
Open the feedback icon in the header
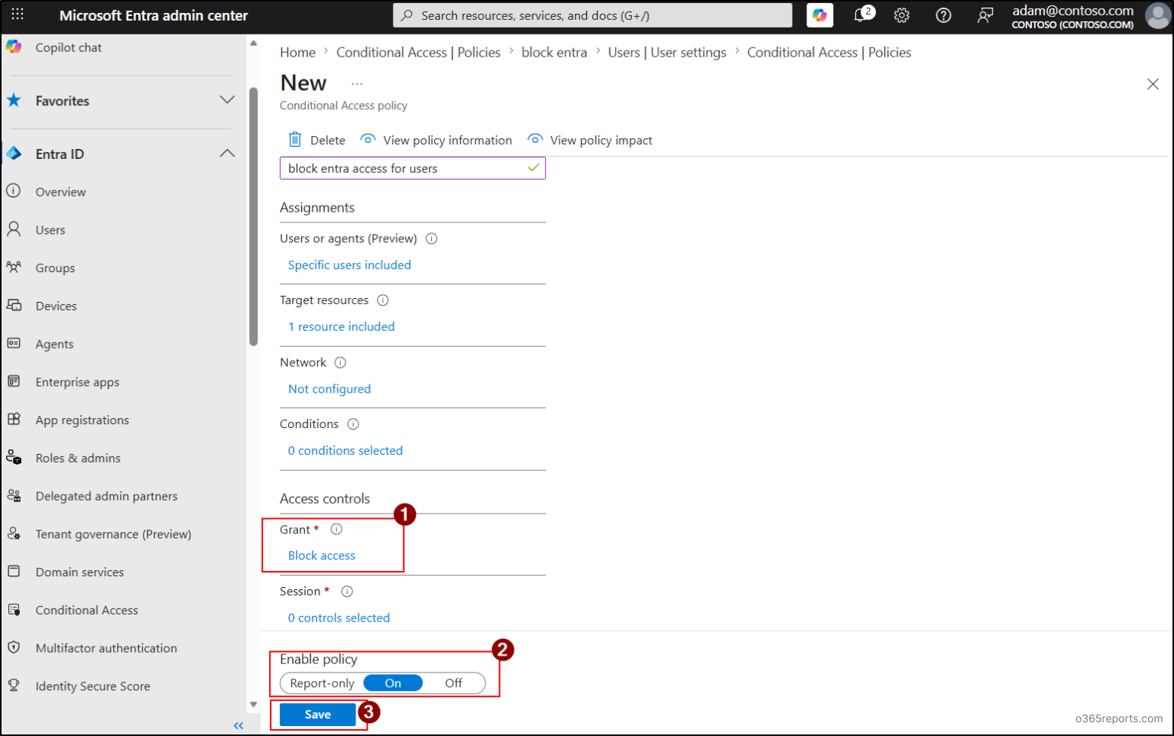985,15
